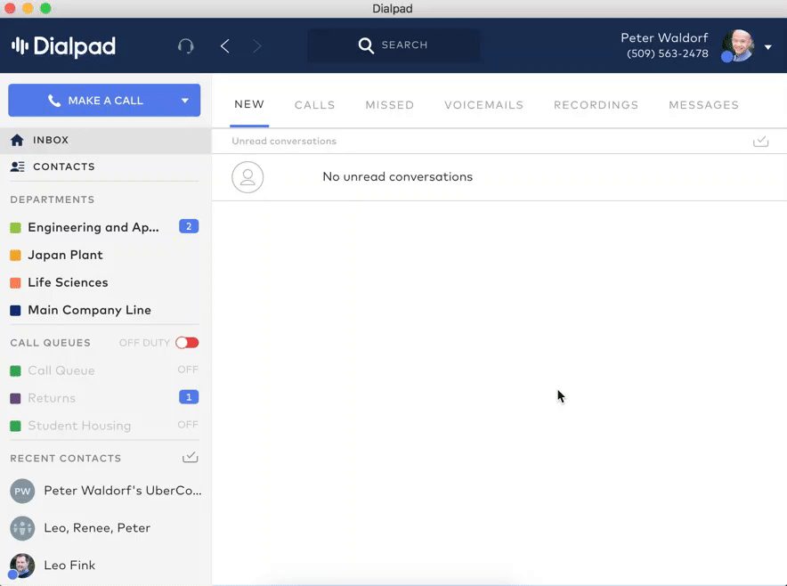This screenshot has width=787, height=586.
Task: Click the Peter Waldorf name in header
Action: point(664,37)
